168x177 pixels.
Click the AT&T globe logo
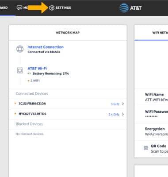click(124, 8)
